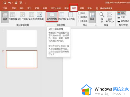Select Grayscale mode (灰度)
This screenshot has width=130, height=97.
pyautogui.click(x=121, y=17)
